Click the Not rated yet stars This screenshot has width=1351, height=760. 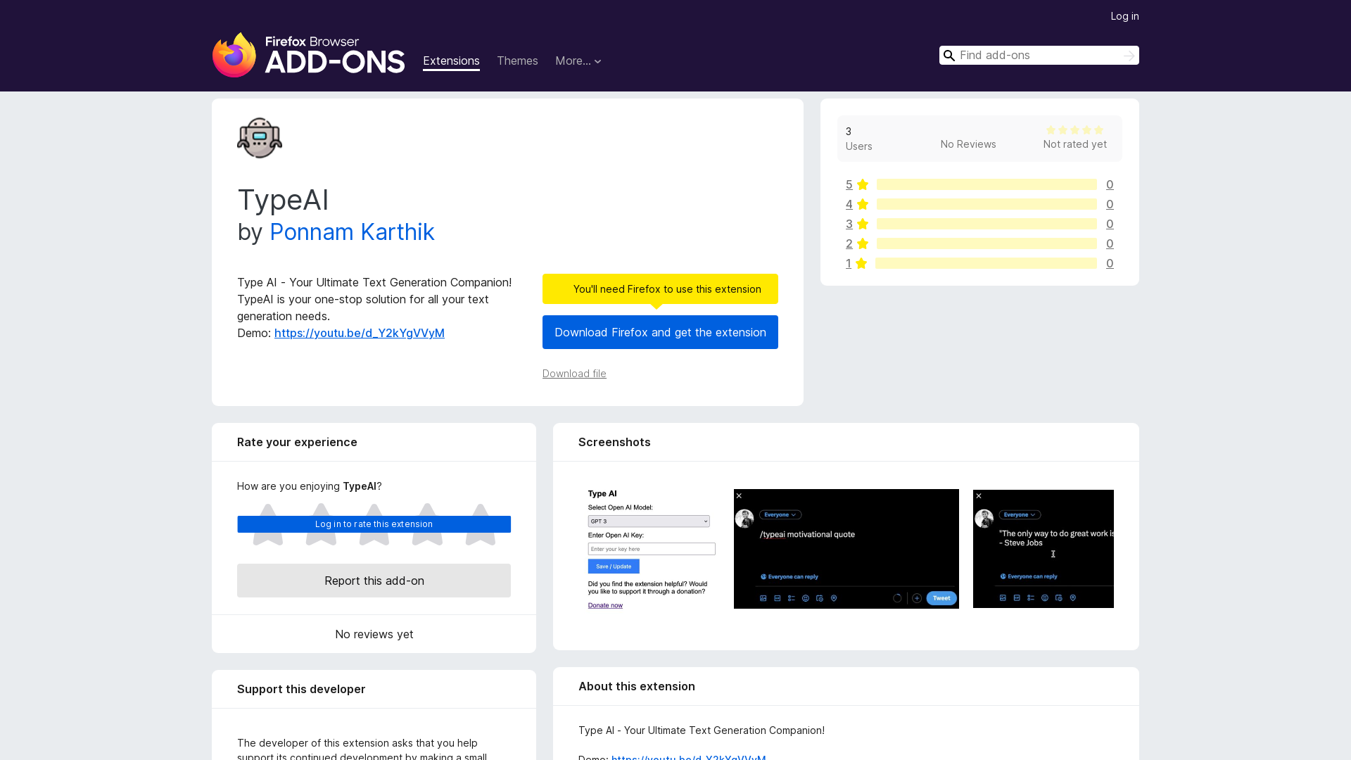[1074, 130]
